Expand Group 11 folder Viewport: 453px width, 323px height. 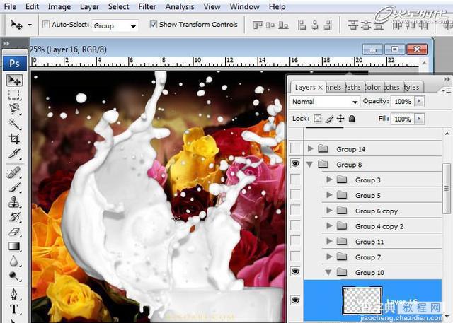pyautogui.click(x=329, y=241)
